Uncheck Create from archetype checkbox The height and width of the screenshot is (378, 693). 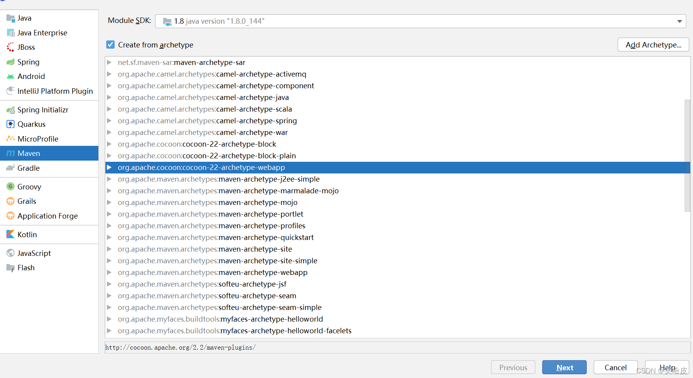(110, 45)
